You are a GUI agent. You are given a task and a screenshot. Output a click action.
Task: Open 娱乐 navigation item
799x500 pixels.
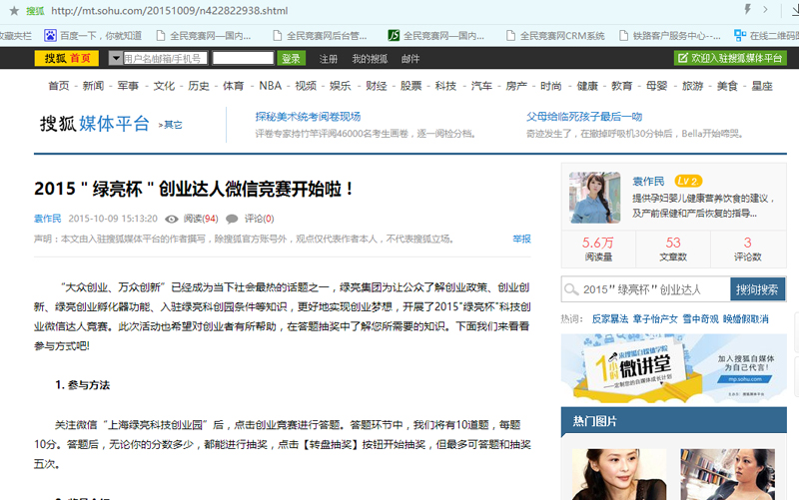pos(341,86)
